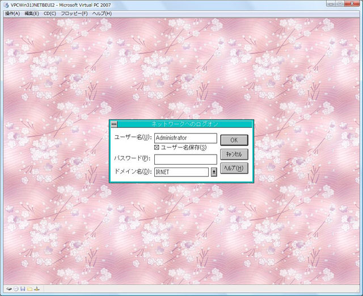Click the floppy disk status icon
The width and height of the screenshot is (363, 296).
click(23, 289)
